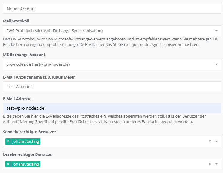This screenshot has height=173, width=223.
Task: Click johann.testing tag label in Leseberechtigte Benutzer
Action: tap(25, 164)
